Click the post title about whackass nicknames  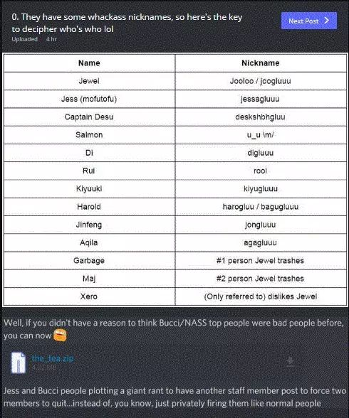point(127,23)
